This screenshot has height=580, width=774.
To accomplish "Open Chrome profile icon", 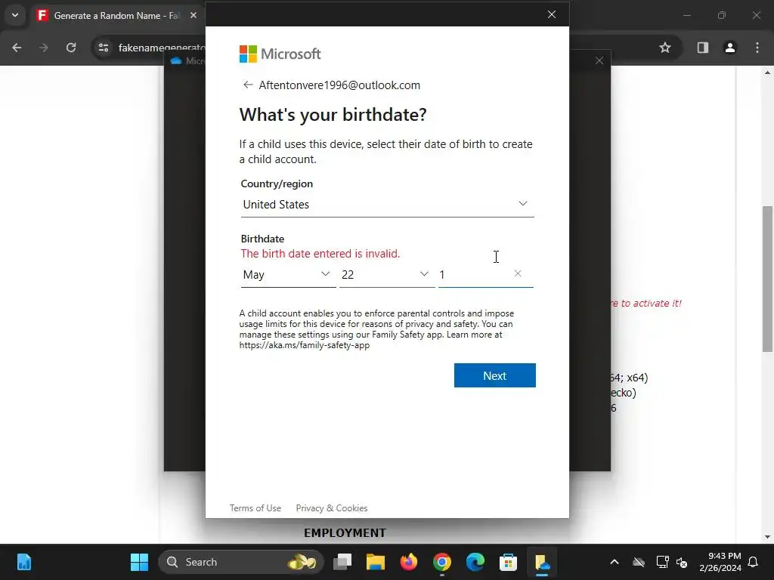I will (729, 48).
